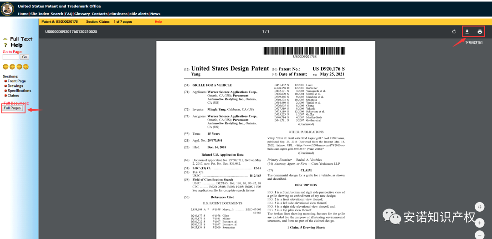The width and height of the screenshot is (492, 239).
Task: Click United States Patent and Trademark Office title
Action: 59,6
